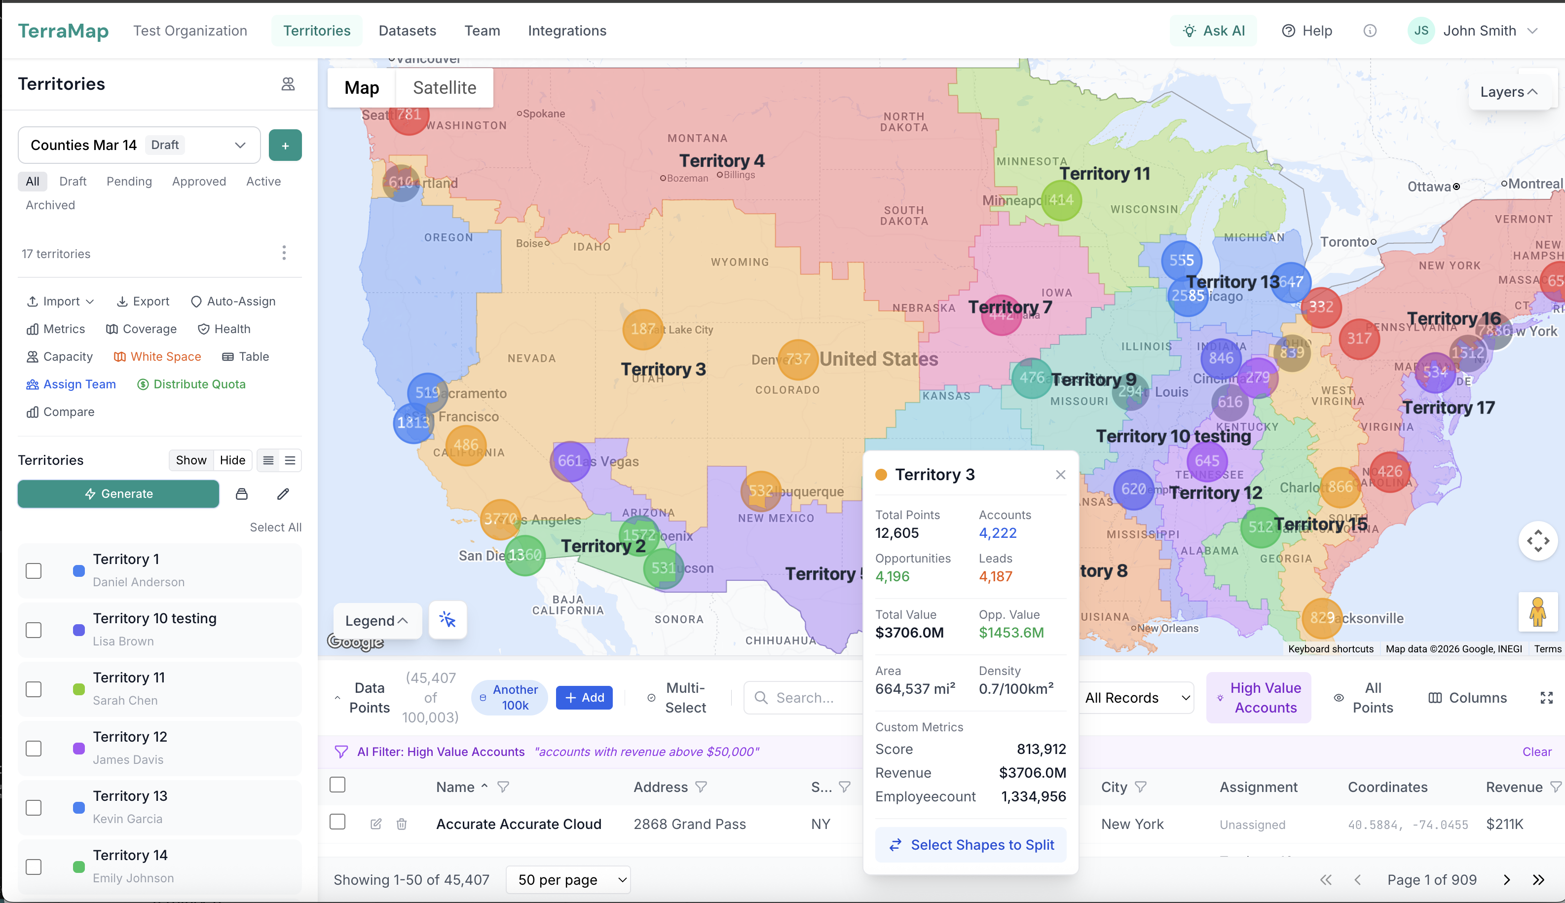
Task: Expand the Legend panel
Action: [x=377, y=621]
